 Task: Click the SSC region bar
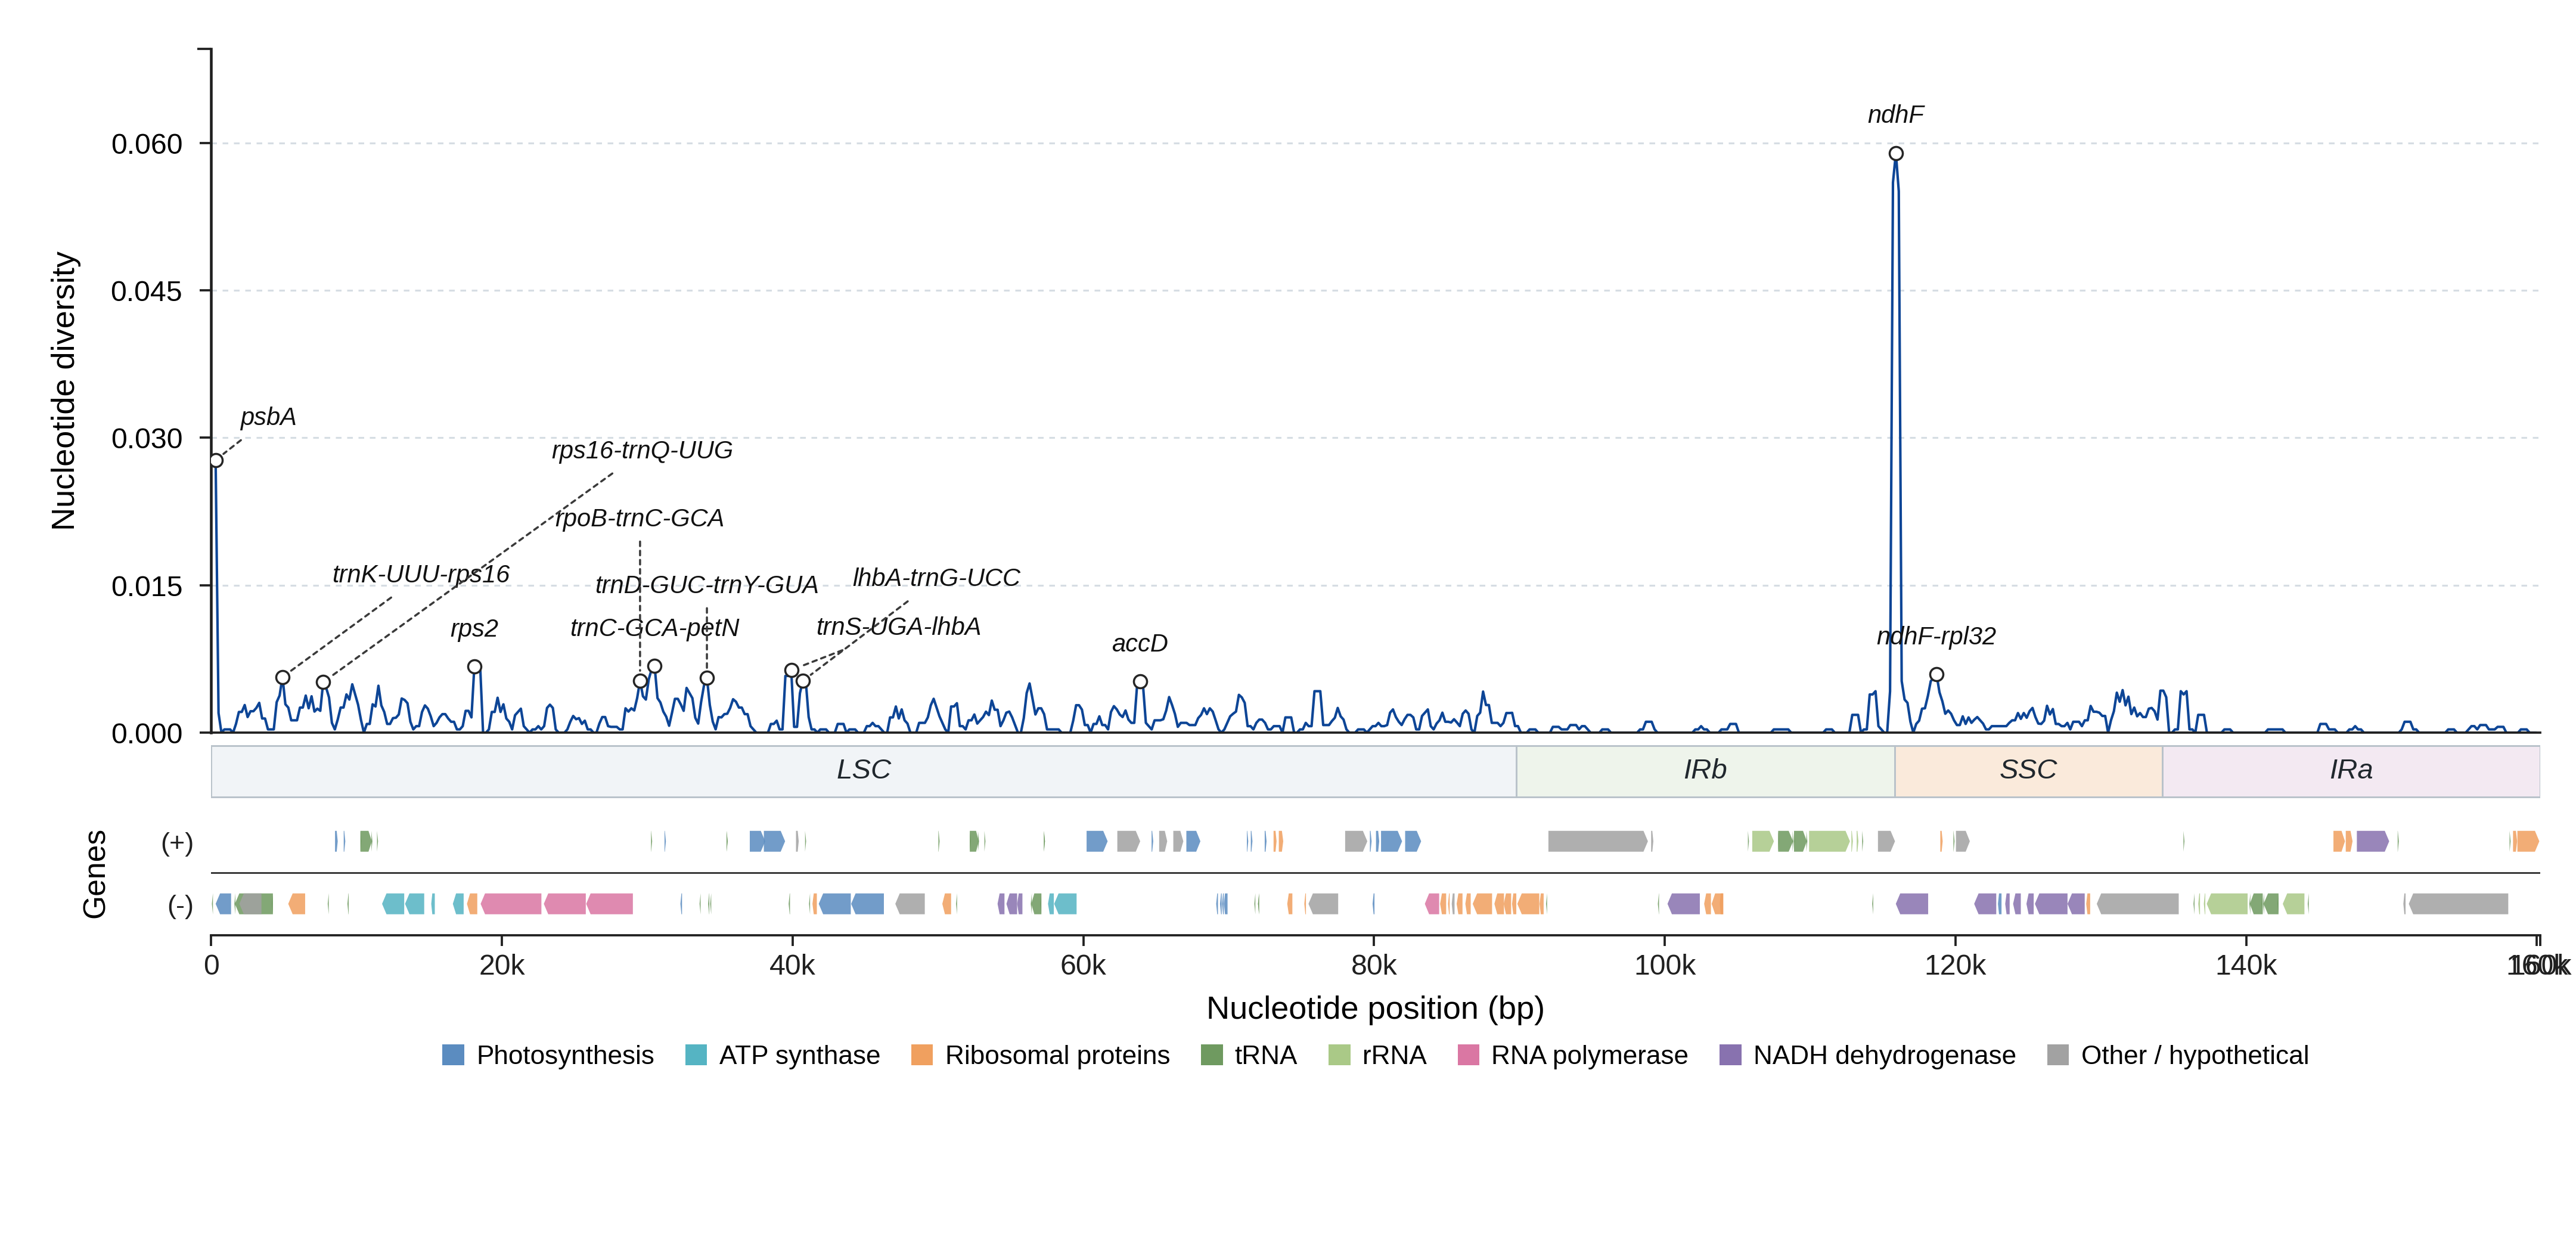point(2029,771)
